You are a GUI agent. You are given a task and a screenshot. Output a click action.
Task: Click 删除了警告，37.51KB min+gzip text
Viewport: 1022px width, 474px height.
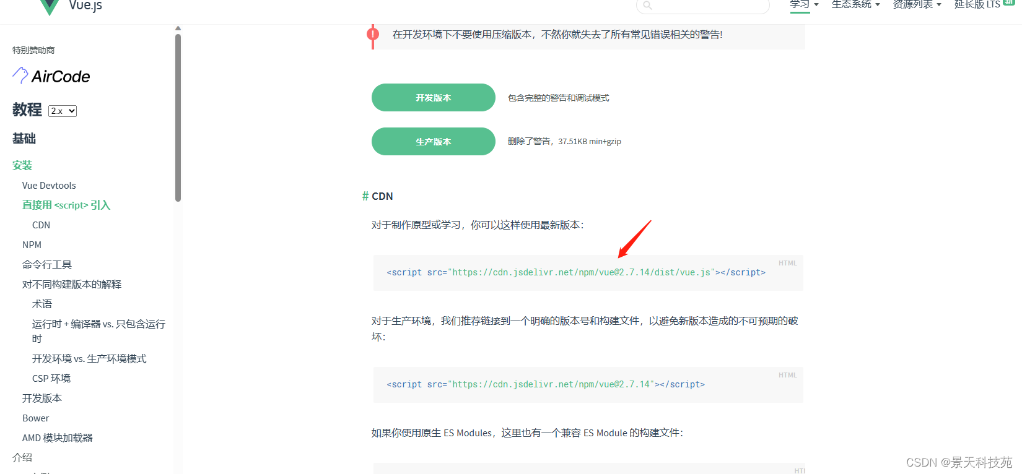tap(564, 142)
